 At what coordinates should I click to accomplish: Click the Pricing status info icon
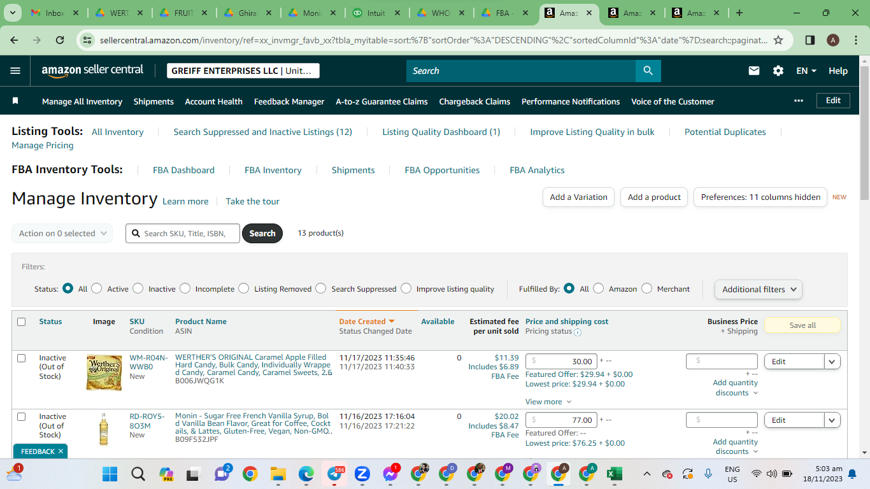pyautogui.click(x=578, y=332)
